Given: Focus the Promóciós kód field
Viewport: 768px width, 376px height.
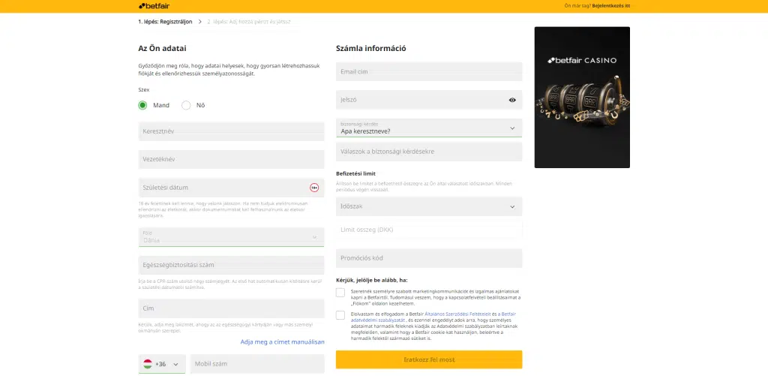Looking at the screenshot, I should (x=429, y=258).
